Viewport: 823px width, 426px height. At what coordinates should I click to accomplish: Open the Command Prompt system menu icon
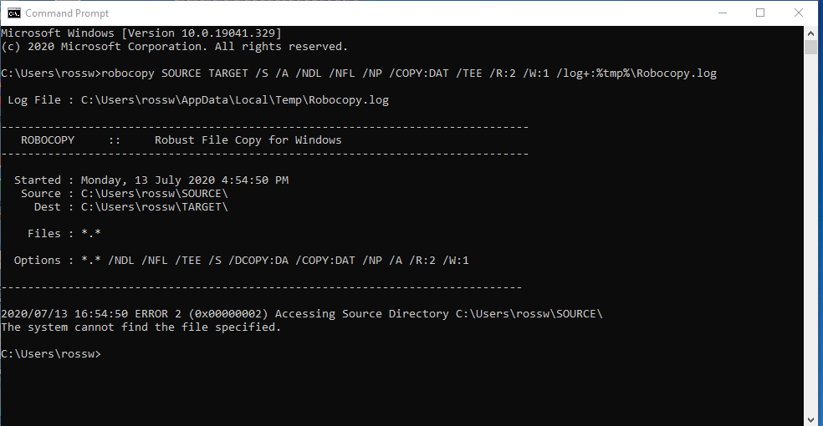point(14,13)
